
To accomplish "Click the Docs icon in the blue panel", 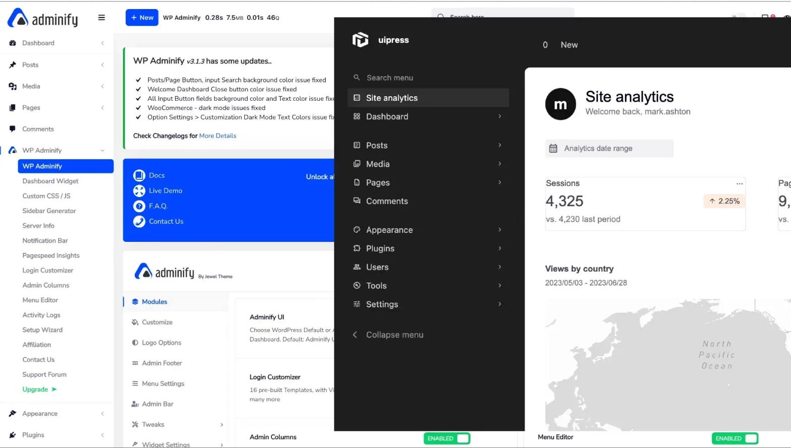I will point(139,175).
